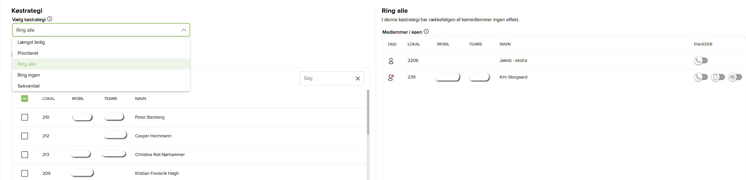Click info icon beside Medlemmer i køen
This screenshot has height=180, width=746.
(x=426, y=31)
